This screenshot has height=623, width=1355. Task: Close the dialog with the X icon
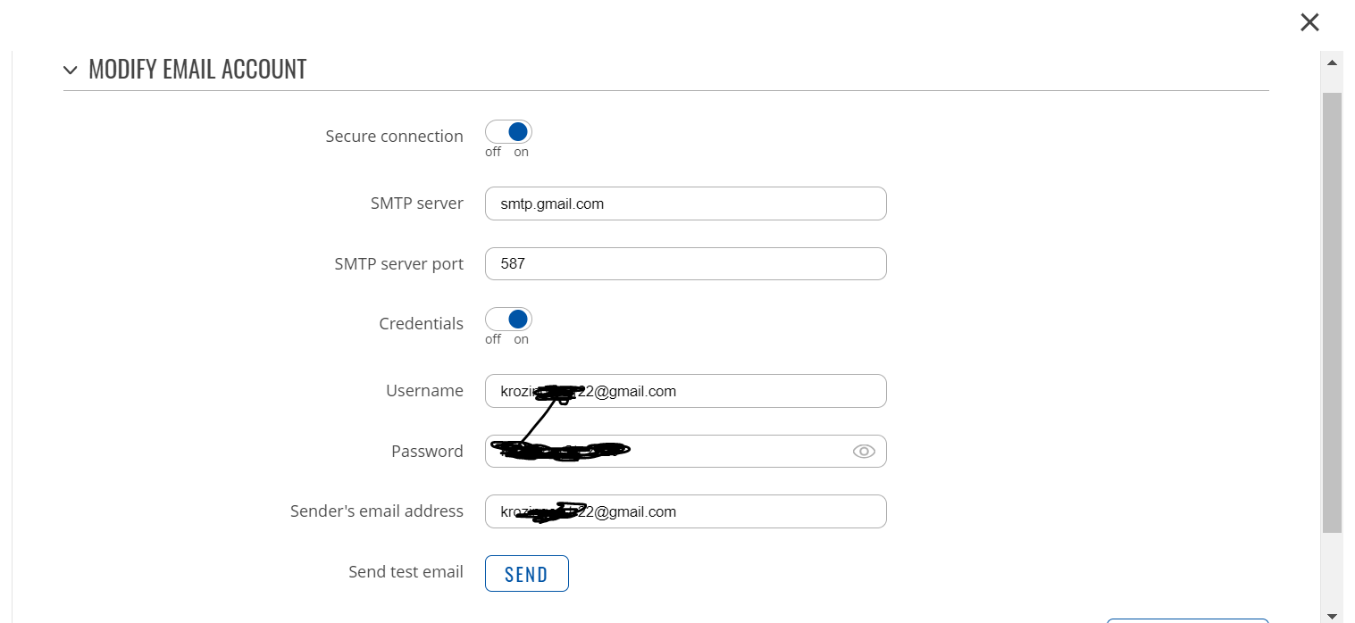point(1309,22)
